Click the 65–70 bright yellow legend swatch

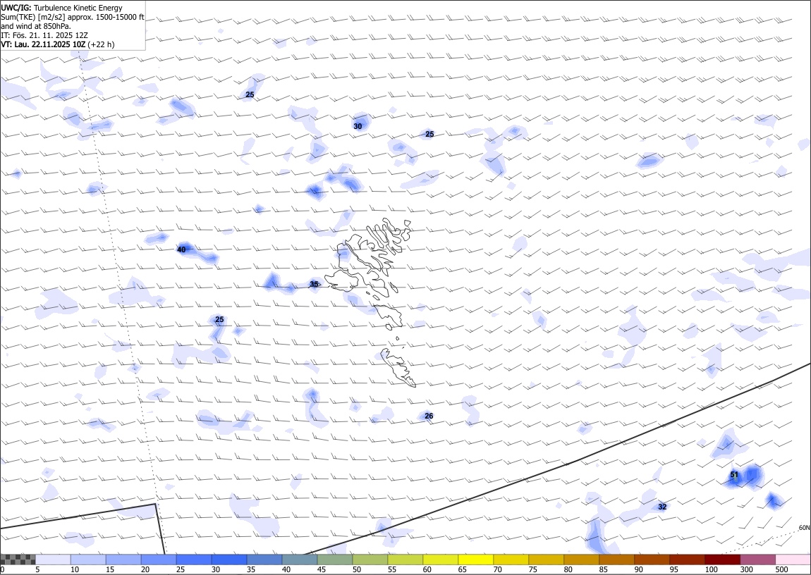tap(475, 559)
